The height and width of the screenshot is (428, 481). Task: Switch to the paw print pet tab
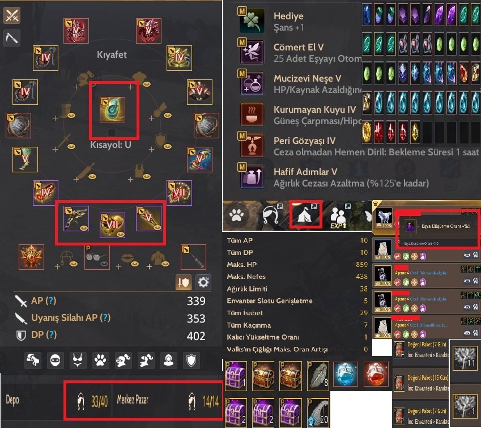click(236, 215)
